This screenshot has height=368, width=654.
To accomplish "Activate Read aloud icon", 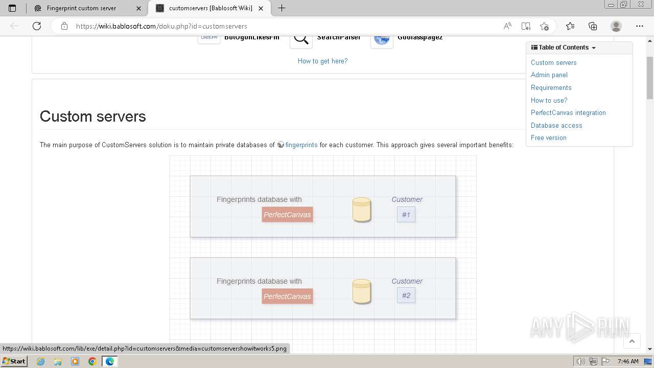I will [507, 26].
